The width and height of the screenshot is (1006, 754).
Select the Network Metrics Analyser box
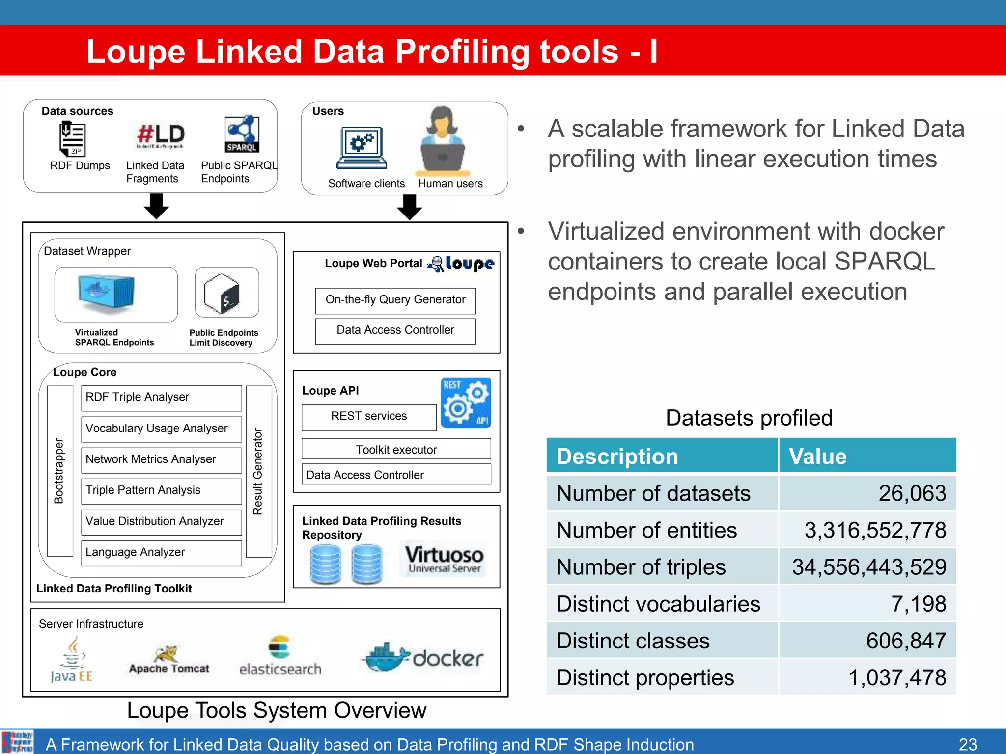pos(162,460)
